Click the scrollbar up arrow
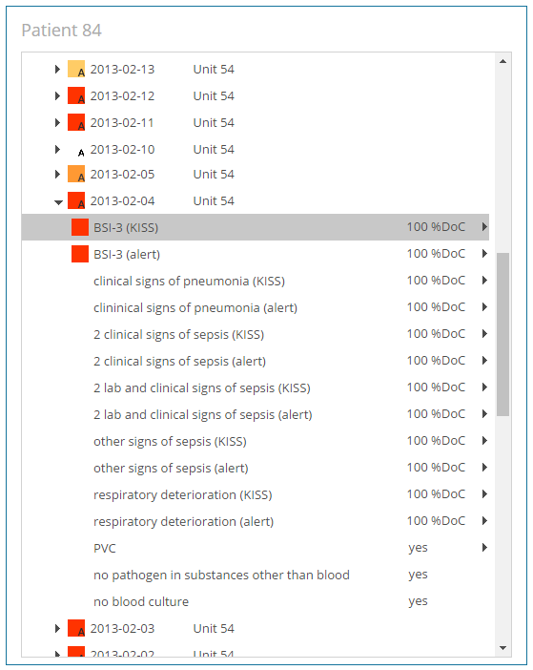 (502, 61)
